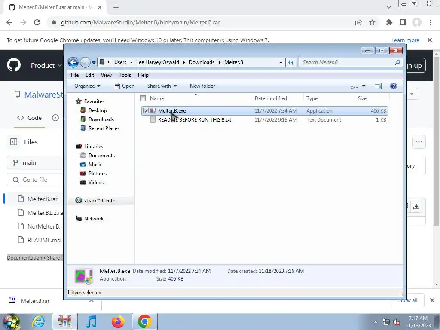Click the GitHub logo on the page

point(14,65)
